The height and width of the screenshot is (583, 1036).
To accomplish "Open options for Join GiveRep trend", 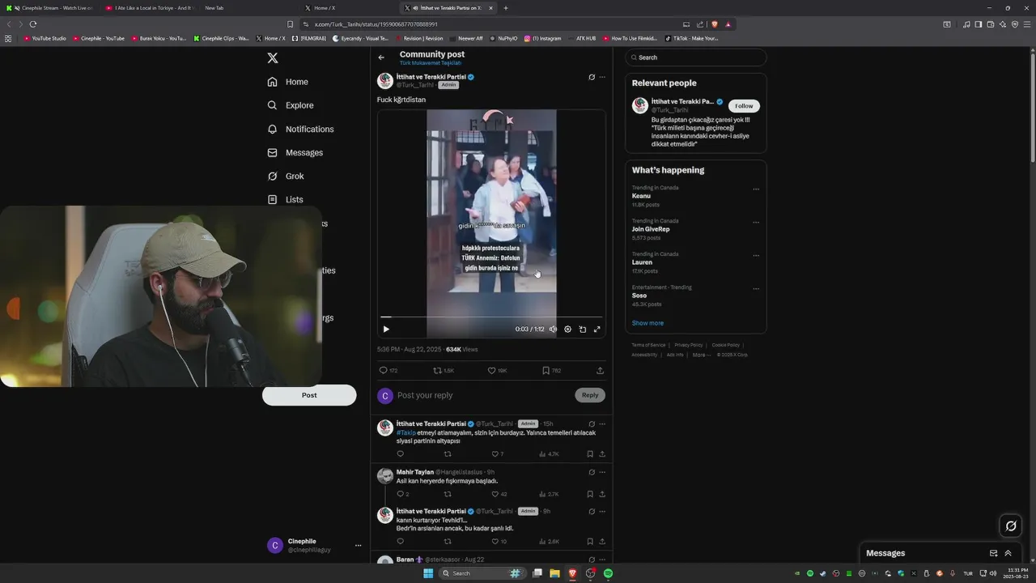I will click(x=756, y=223).
